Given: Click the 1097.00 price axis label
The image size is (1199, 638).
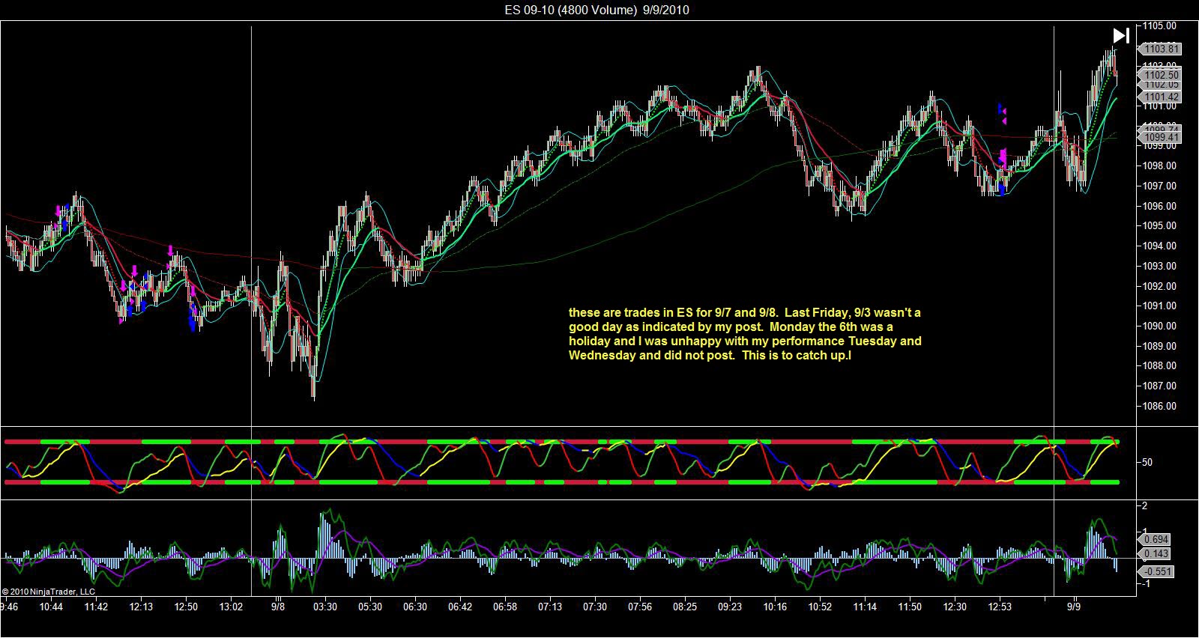Looking at the screenshot, I should 1161,186.
